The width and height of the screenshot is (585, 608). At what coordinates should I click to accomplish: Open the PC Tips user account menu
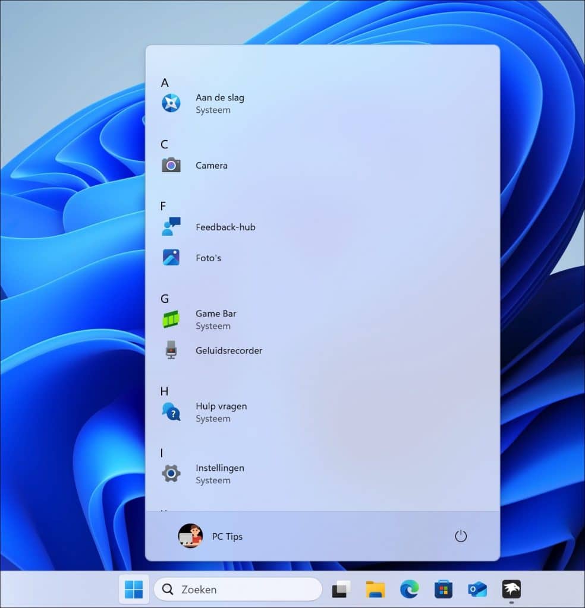point(211,536)
